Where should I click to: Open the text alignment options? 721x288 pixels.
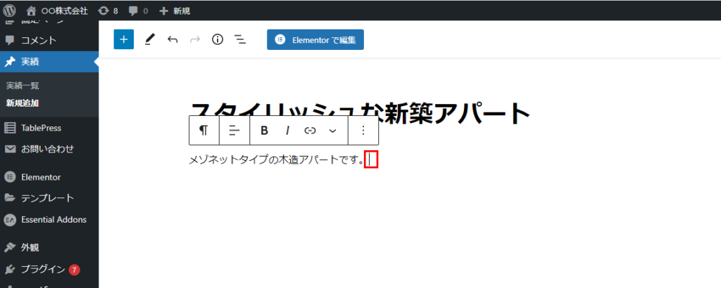(234, 130)
